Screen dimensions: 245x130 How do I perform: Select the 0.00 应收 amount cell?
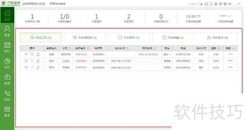216,55
